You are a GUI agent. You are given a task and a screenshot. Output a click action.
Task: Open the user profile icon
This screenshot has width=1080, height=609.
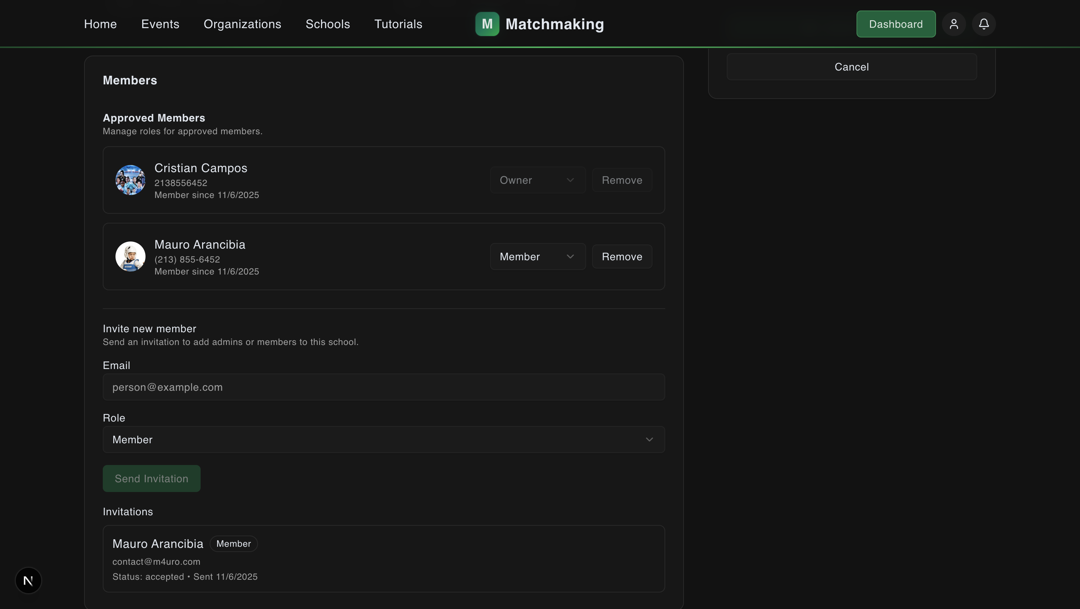pos(954,24)
